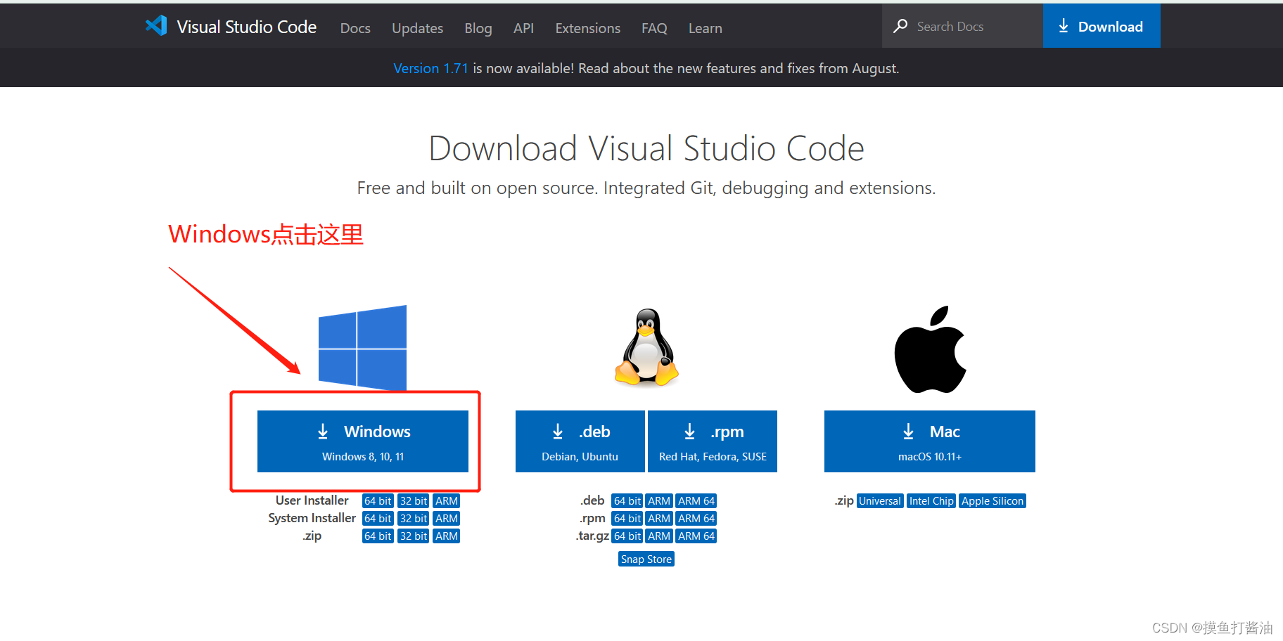1283x641 pixels.
Task: Open the API navigation link
Action: click(523, 28)
